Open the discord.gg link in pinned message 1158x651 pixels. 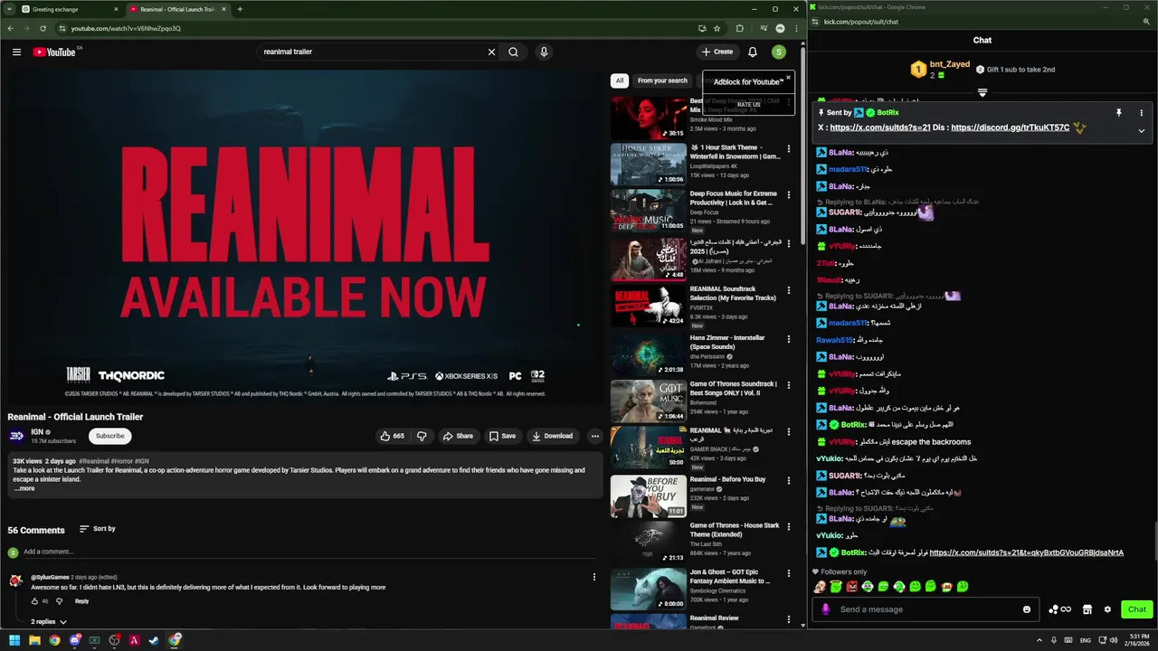click(1011, 127)
